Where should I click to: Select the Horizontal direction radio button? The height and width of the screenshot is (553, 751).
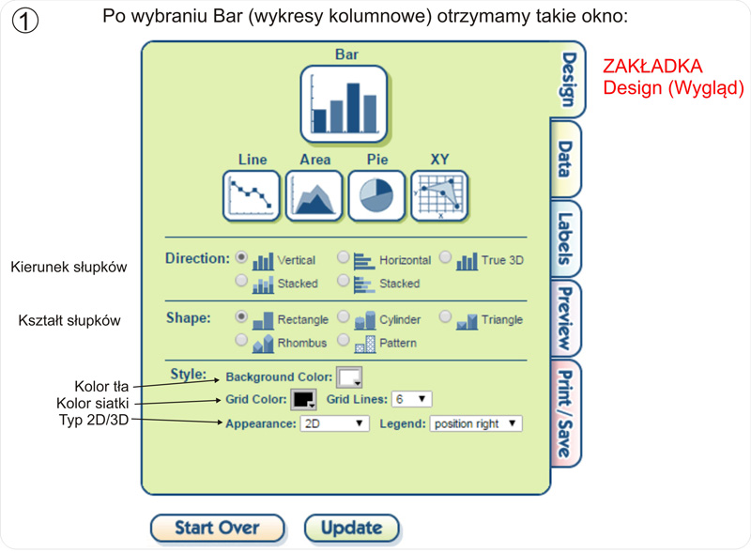(344, 257)
